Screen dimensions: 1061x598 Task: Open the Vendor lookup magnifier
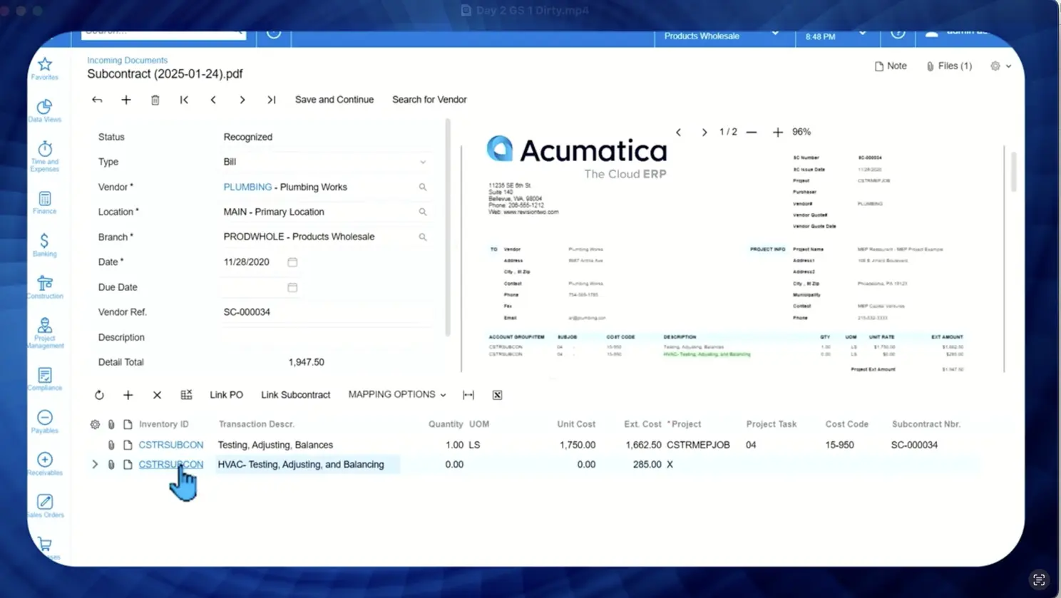[x=423, y=187]
